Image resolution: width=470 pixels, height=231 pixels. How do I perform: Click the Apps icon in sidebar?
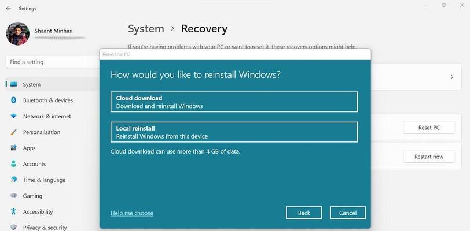(x=13, y=148)
